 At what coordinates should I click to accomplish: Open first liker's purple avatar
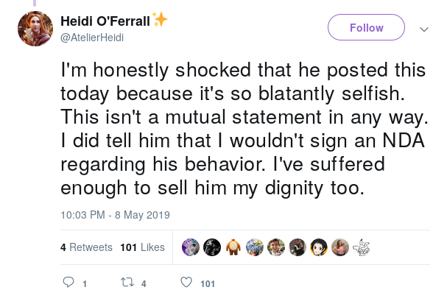coord(191,247)
